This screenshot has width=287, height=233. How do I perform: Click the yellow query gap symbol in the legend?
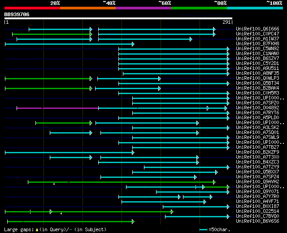pyautogui.click(x=37, y=229)
